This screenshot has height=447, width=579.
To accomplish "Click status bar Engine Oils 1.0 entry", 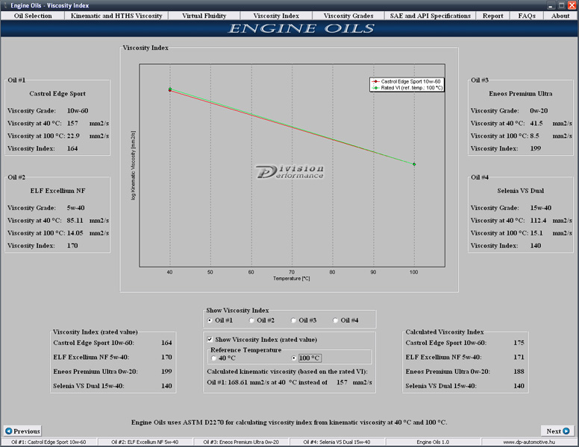I will (433, 442).
